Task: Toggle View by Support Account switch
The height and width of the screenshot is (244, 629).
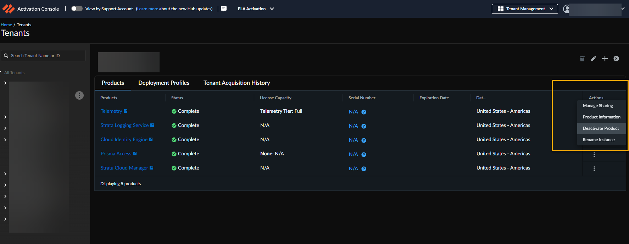Action: (77, 9)
